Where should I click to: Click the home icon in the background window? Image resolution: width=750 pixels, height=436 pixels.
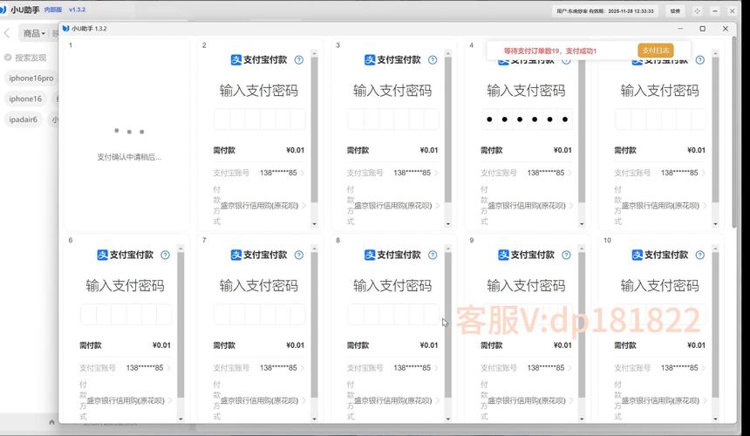(51, 422)
